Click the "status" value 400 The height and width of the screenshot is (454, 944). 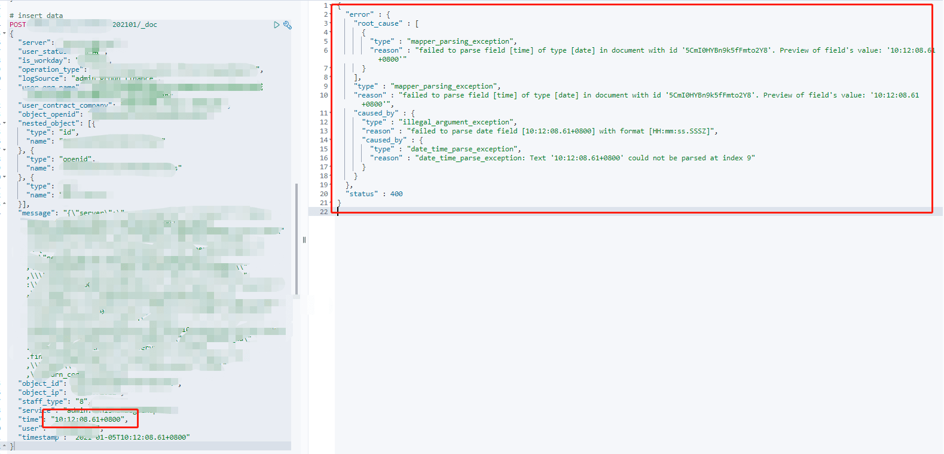[396, 194]
